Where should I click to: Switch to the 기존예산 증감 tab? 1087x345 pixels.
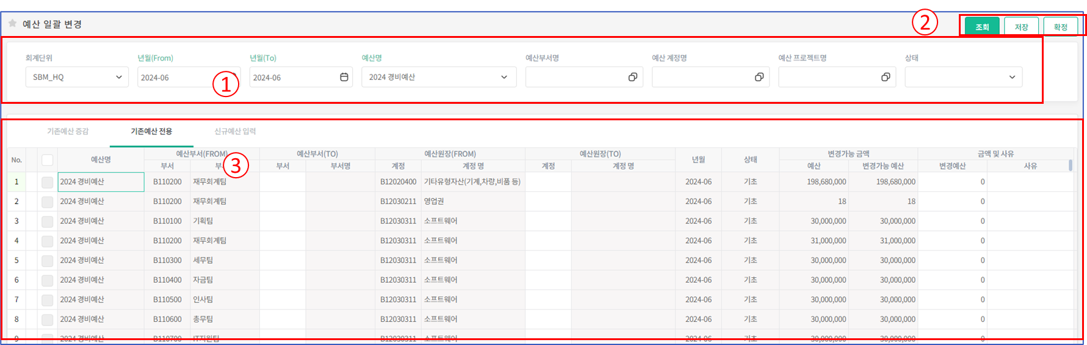coord(68,131)
